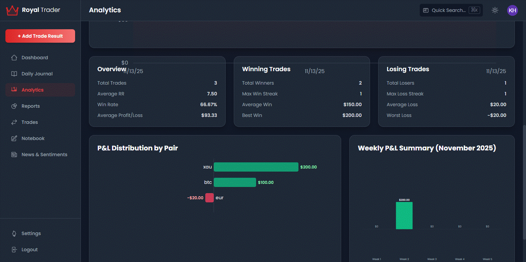Open Daily Journal via its book icon

(x=14, y=73)
